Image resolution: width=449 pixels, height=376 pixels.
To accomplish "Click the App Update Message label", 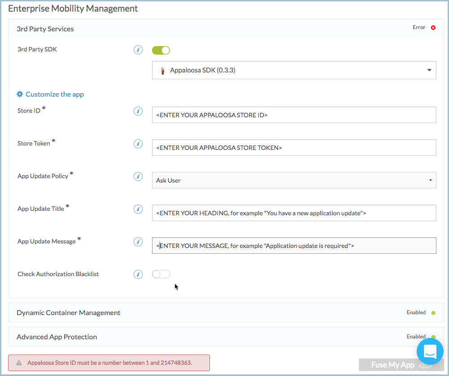I will tap(47, 241).
